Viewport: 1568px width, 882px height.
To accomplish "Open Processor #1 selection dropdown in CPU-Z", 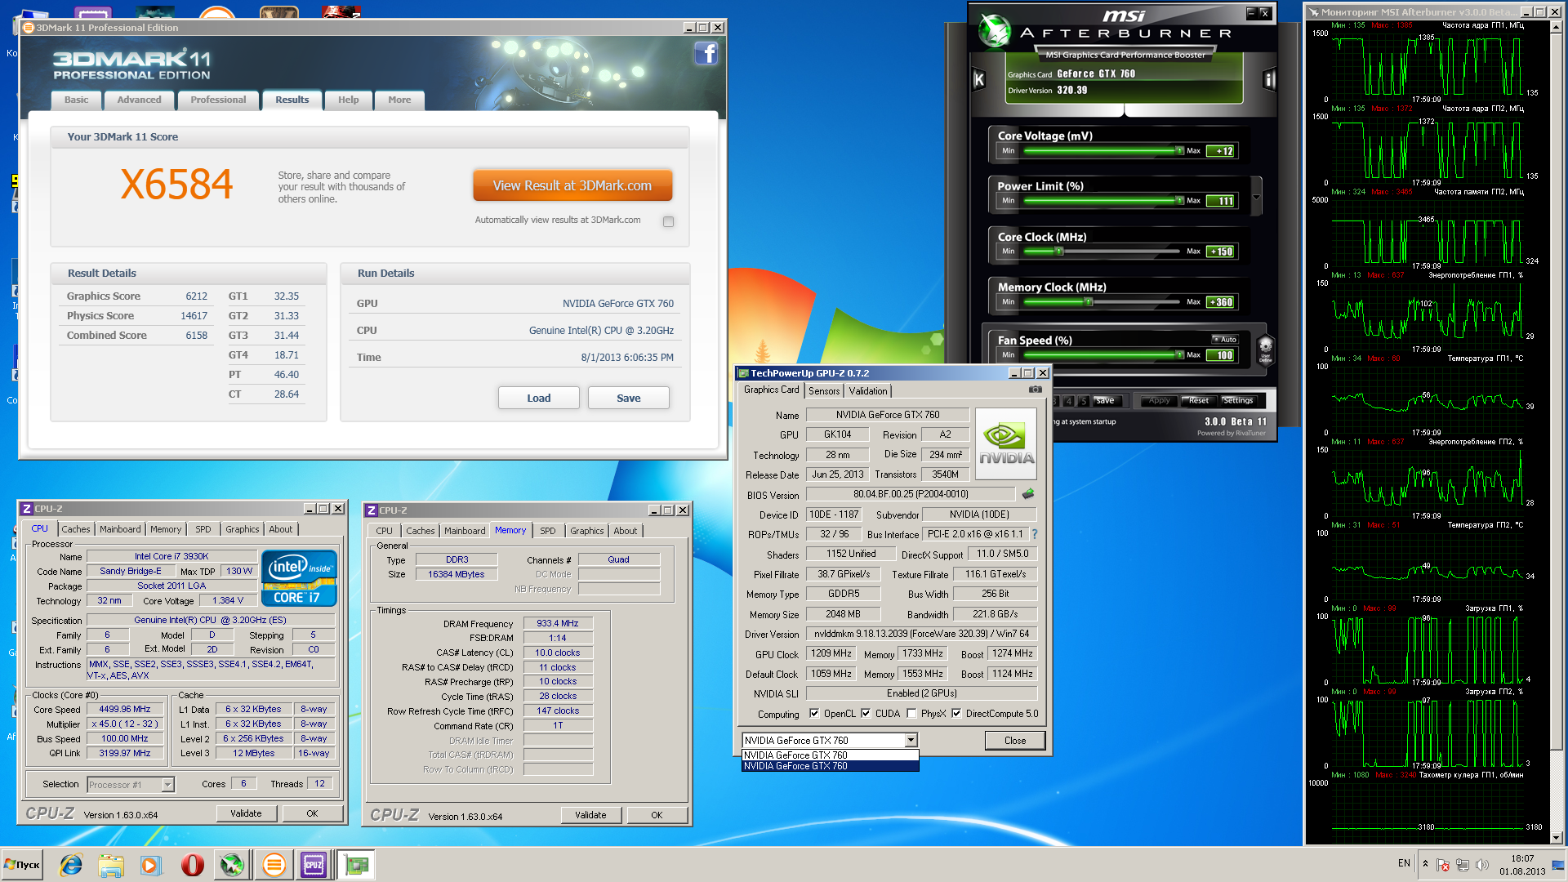I will (167, 785).
